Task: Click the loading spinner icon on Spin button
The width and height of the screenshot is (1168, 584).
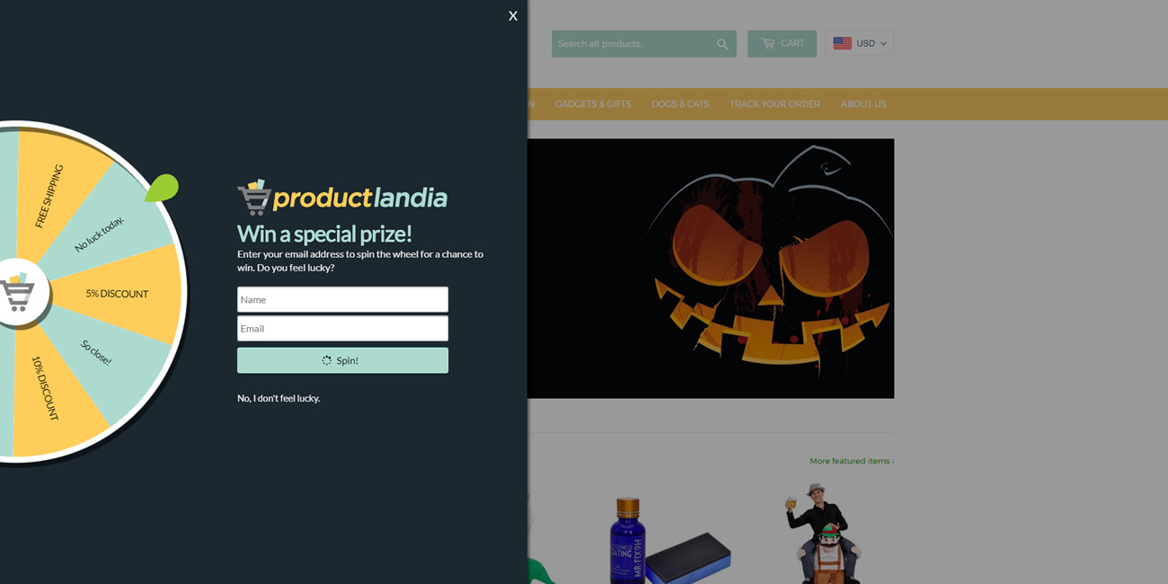Action: 327,360
